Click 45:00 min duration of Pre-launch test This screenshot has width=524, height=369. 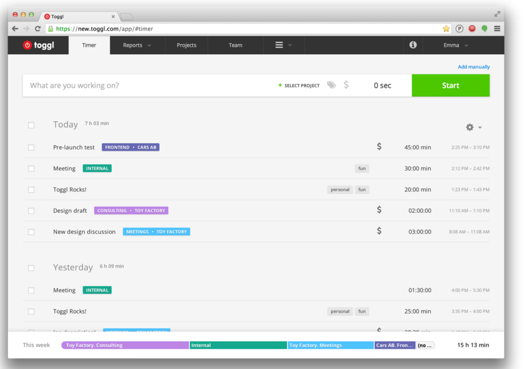click(x=417, y=147)
